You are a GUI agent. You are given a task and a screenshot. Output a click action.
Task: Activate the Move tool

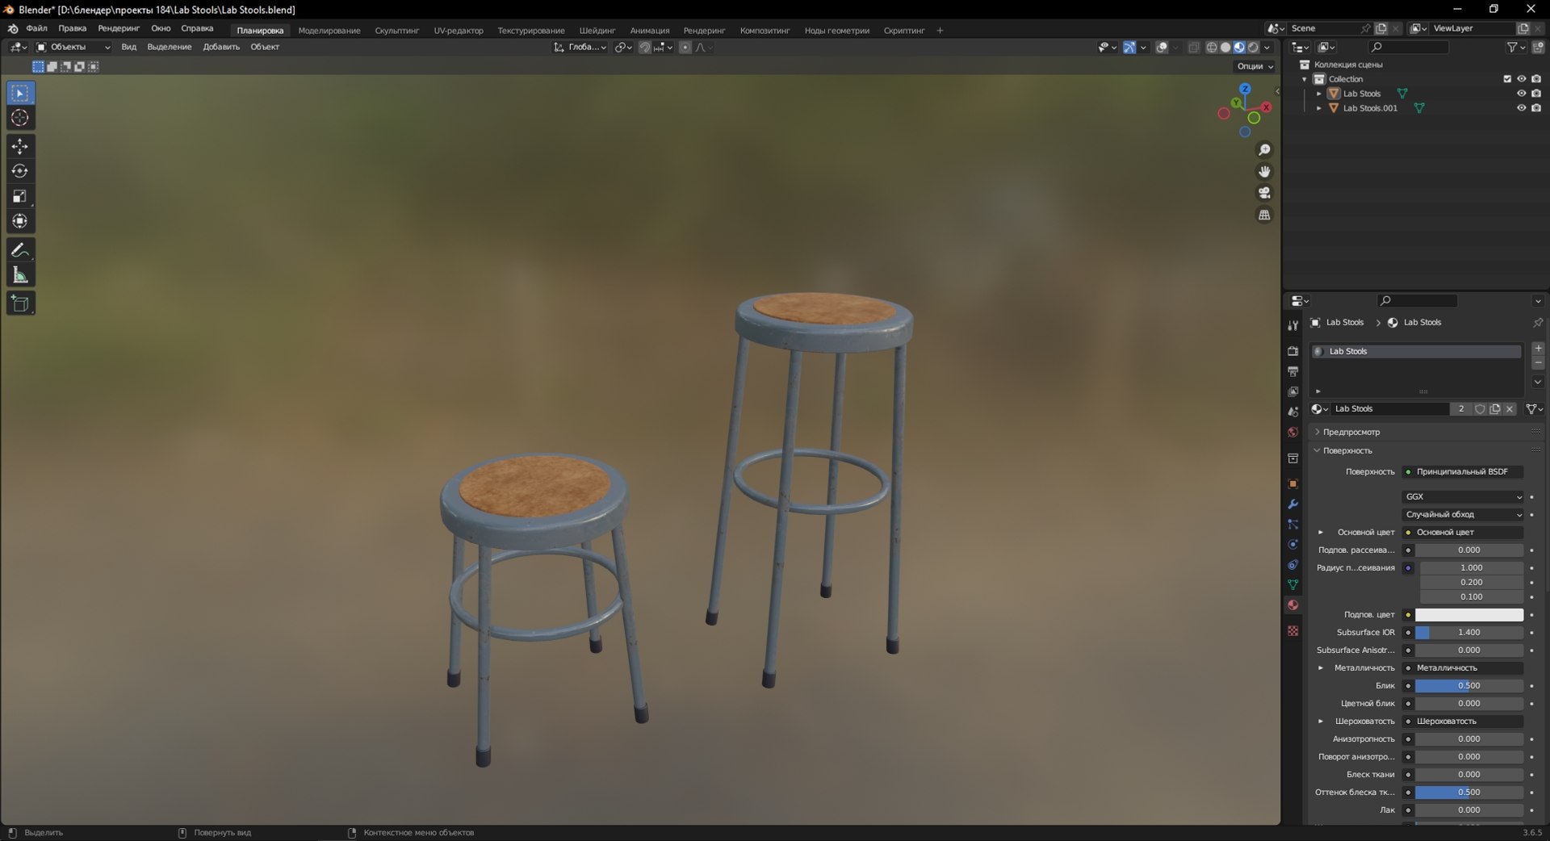click(x=20, y=146)
